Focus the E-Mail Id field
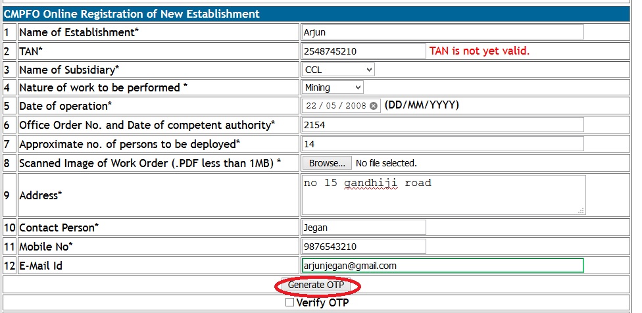642x313 pixels. [x=442, y=265]
